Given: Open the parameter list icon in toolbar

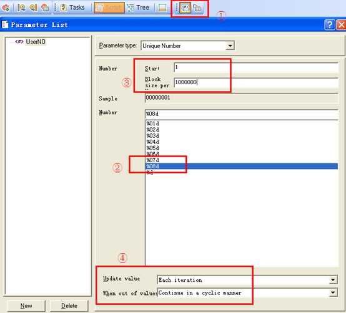Looking at the screenshot, I should click(x=185, y=8).
